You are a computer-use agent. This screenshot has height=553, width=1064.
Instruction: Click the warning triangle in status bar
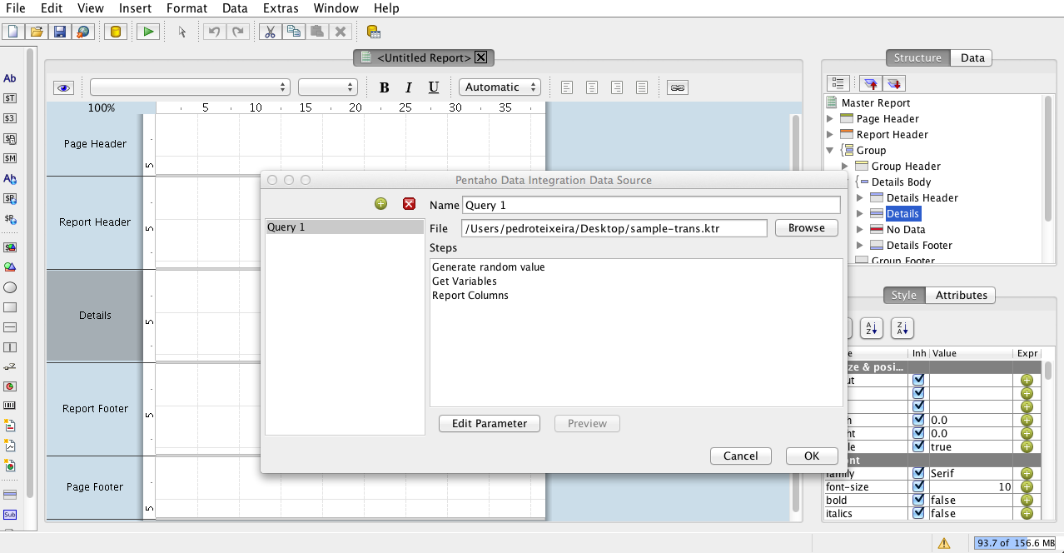pyautogui.click(x=944, y=543)
